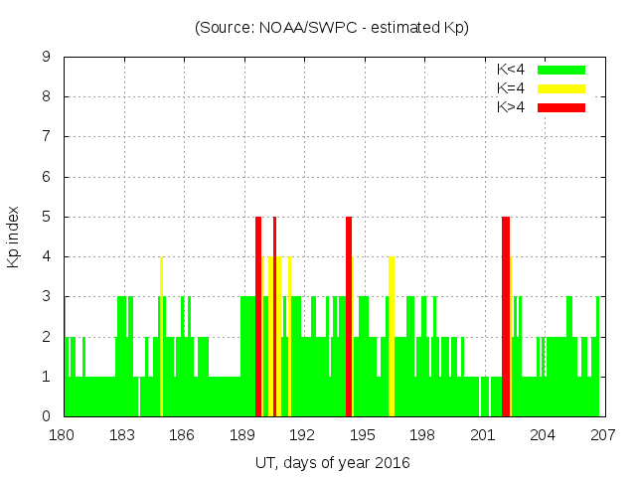The height and width of the screenshot is (477, 636).
Task: Click the chart title citing NOAA/SWPC
Action: click(331, 28)
